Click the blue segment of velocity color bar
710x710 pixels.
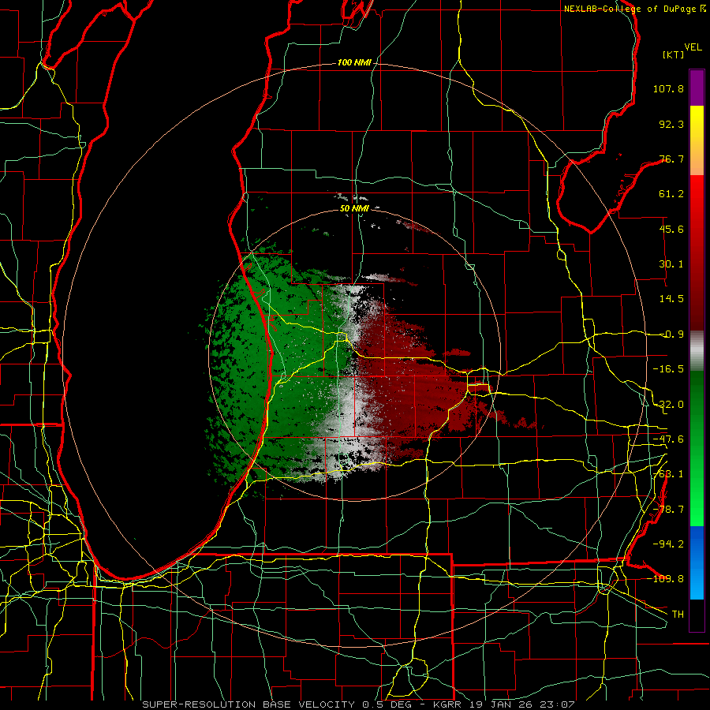pyautogui.click(x=697, y=562)
